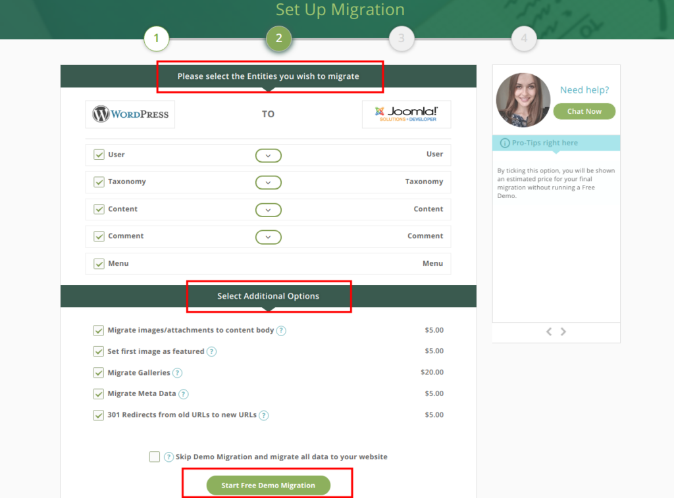Viewport: 674px width, 498px height.
Task: Open help for Migrate images/attachments option
Action: click(281, 330)
